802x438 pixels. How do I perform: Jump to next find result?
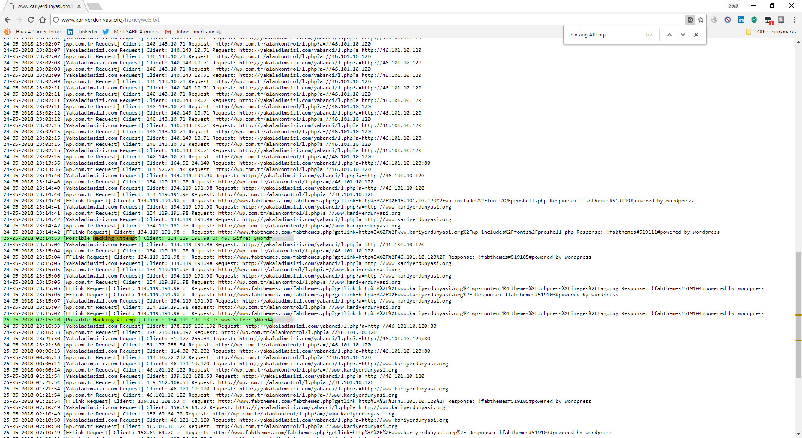pyautogui.click(x=683, y=35)
